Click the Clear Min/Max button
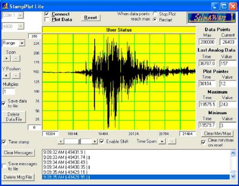 pyautogui.click(x=217, y=134)
